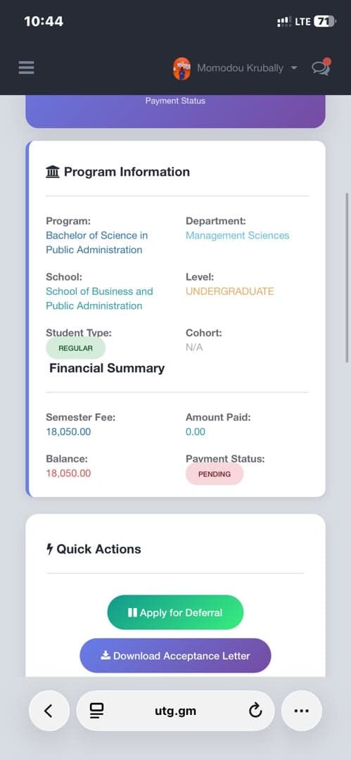
Task: Open the browser three-dots more options
Action: coord(302,711)
